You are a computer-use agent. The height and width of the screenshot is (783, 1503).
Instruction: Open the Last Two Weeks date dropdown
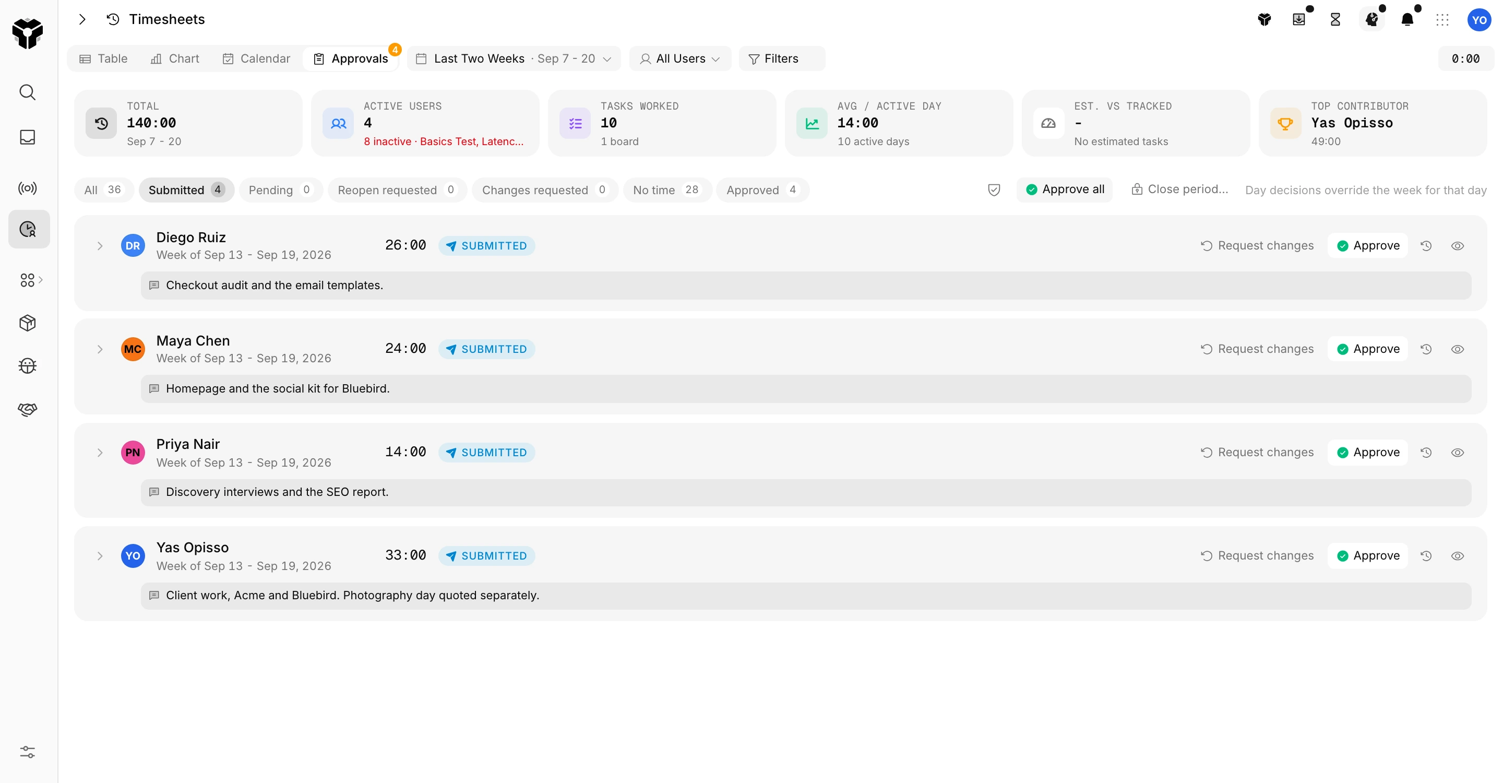point(514,58)
